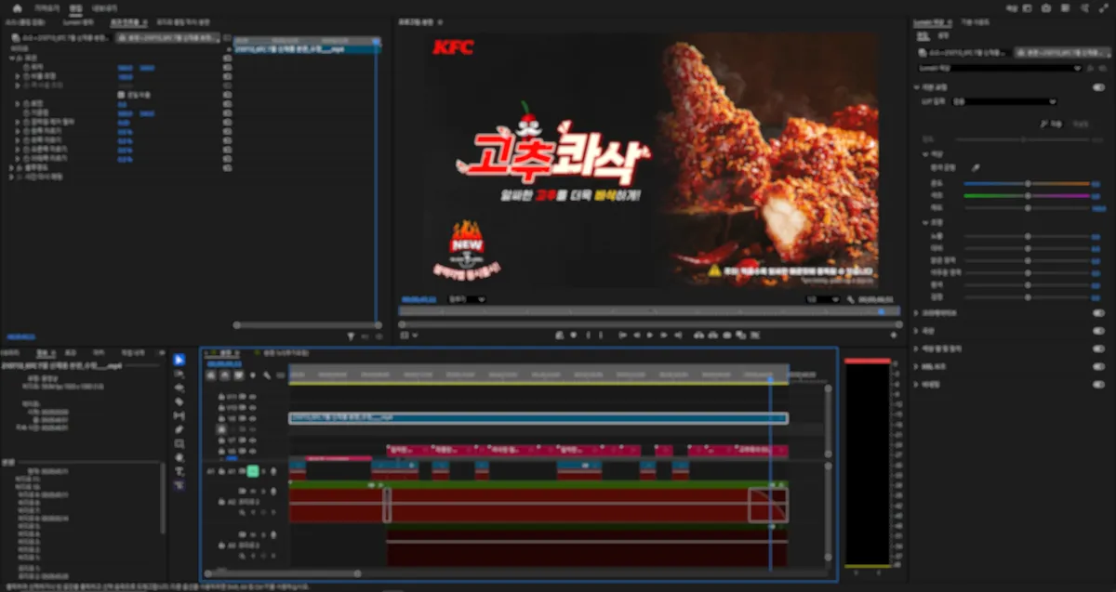Play the sequence in Program Monitor

[650, 335]
